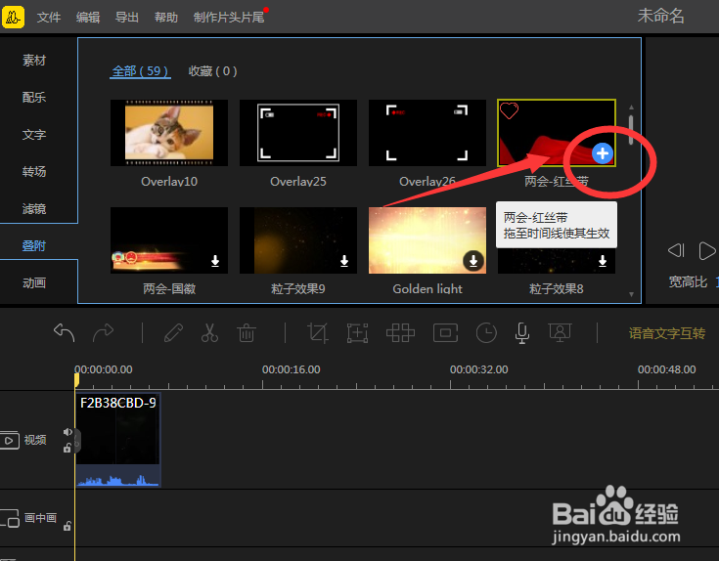
Task: Select the Overlay26 corner-bracket thumbnail
Action: [x=427, y=133]
